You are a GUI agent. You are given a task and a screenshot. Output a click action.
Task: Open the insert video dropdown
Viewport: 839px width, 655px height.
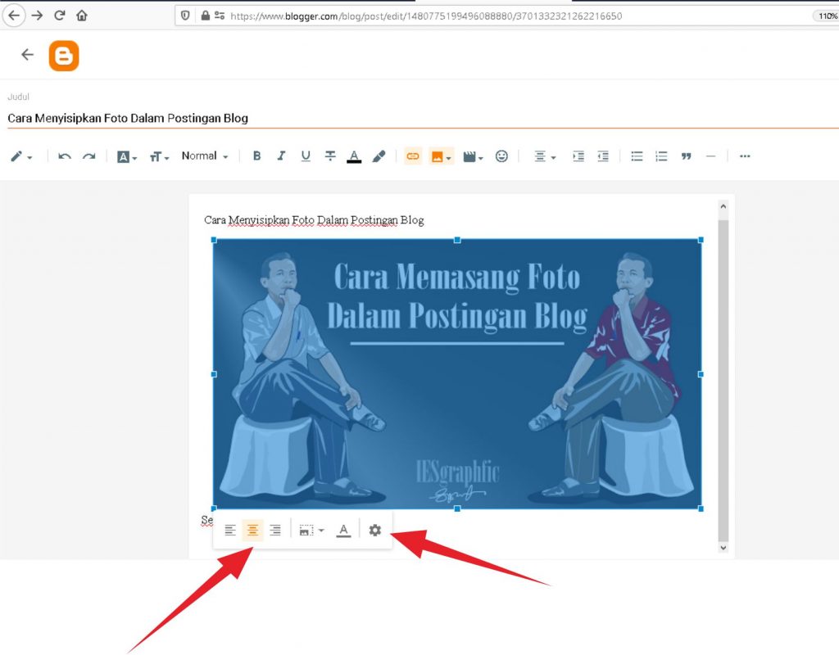473,156
